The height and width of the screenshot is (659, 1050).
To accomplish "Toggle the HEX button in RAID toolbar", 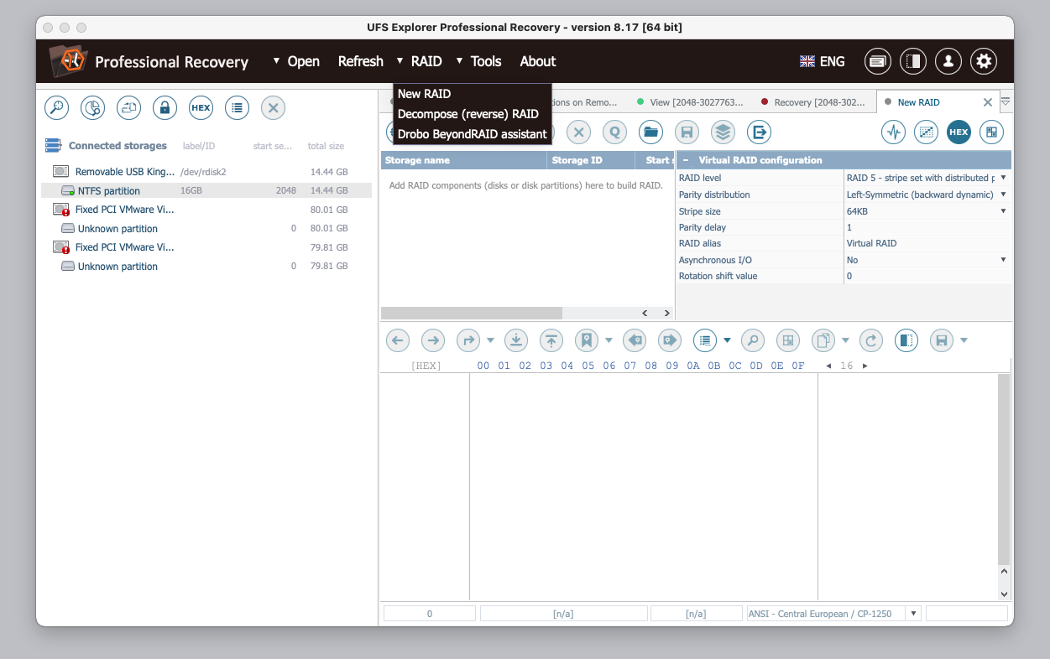I will 959,132.
